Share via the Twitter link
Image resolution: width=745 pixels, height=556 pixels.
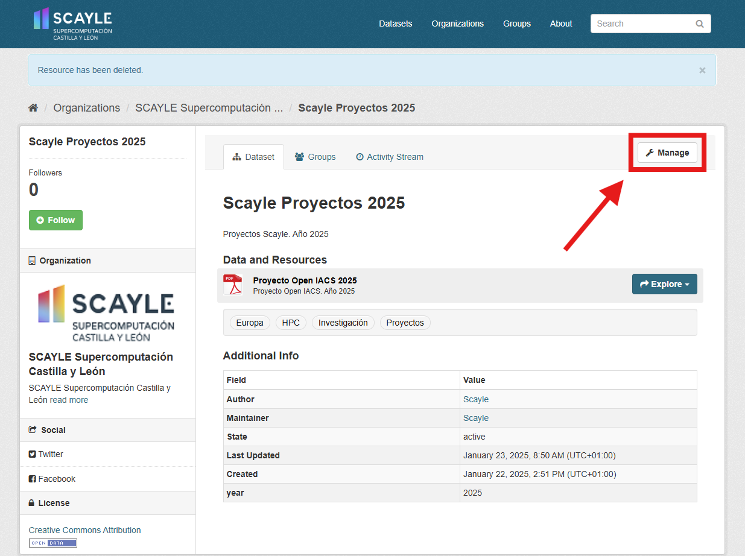46,454
